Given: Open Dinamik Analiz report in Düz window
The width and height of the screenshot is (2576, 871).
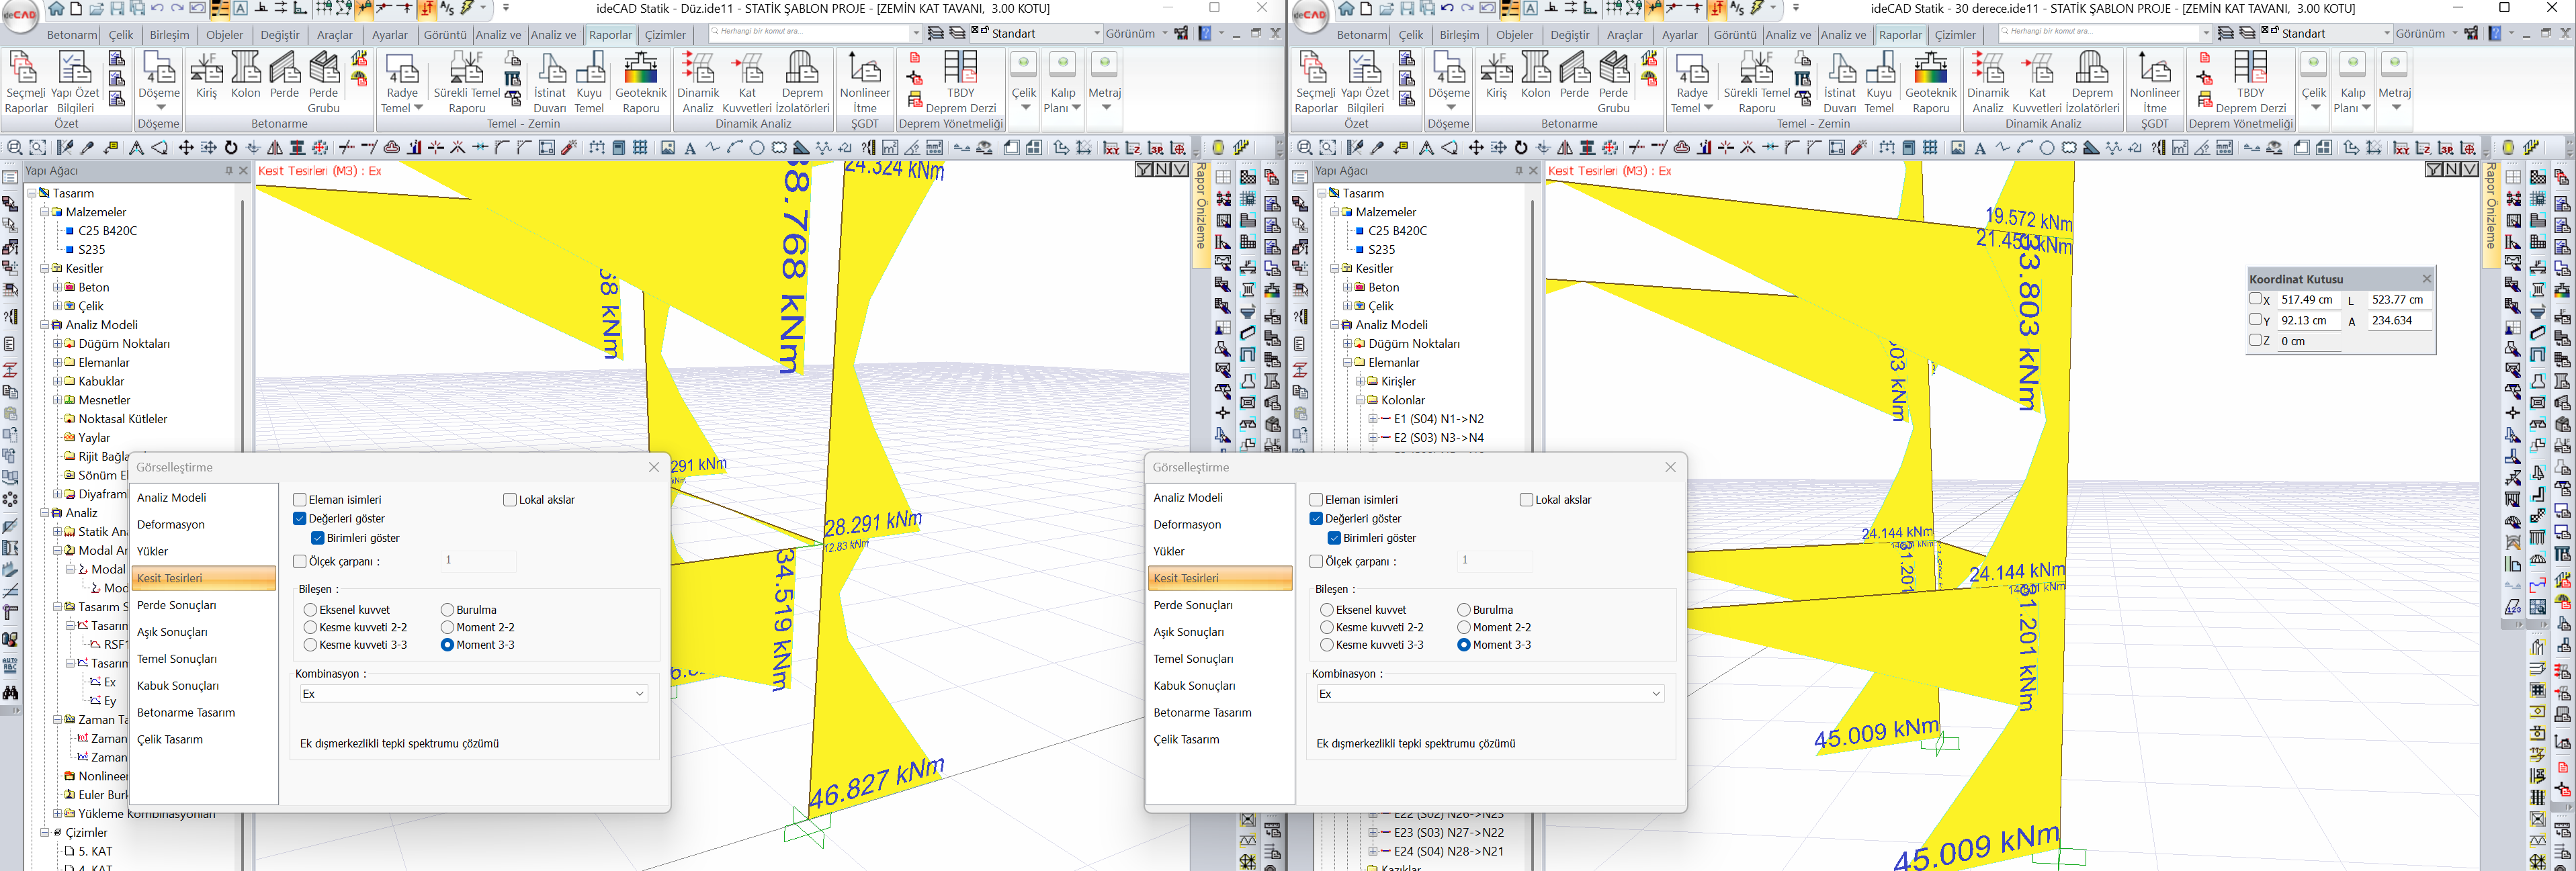Looking at the screenshot, I should [x=698, y=82].
